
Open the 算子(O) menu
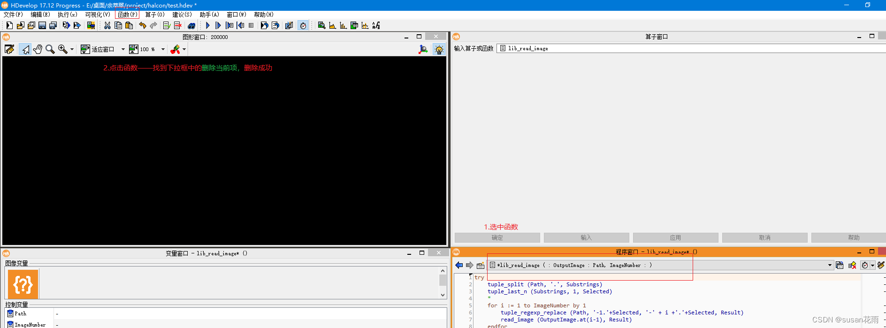(155, 15)
